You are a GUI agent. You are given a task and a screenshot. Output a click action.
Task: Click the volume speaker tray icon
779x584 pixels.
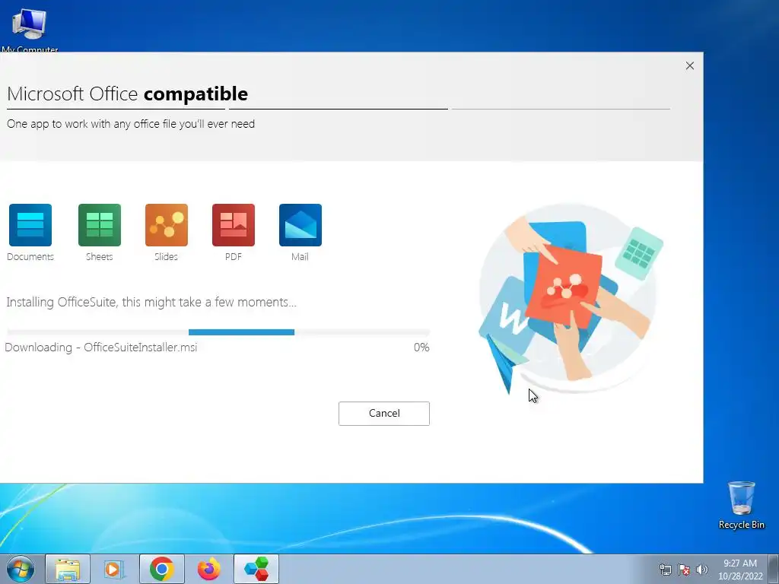click(x=701, y=570)
